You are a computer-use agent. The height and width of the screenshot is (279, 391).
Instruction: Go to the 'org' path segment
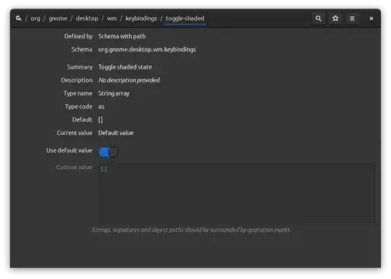(x=35, y=18)
